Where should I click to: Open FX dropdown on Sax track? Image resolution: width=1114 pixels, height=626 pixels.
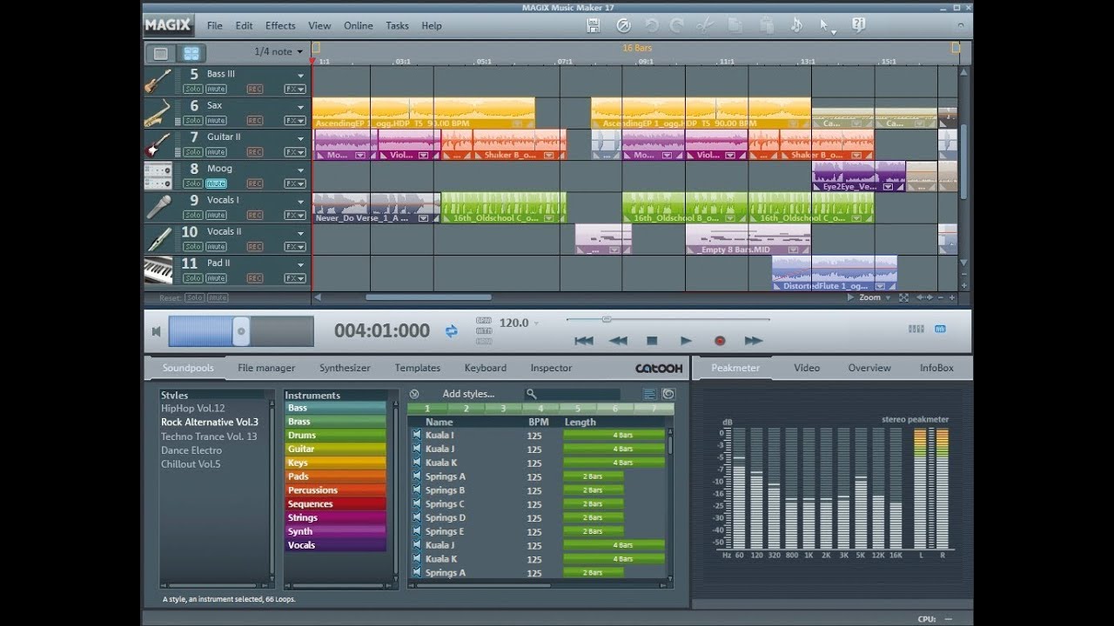(x=295, y=120)
